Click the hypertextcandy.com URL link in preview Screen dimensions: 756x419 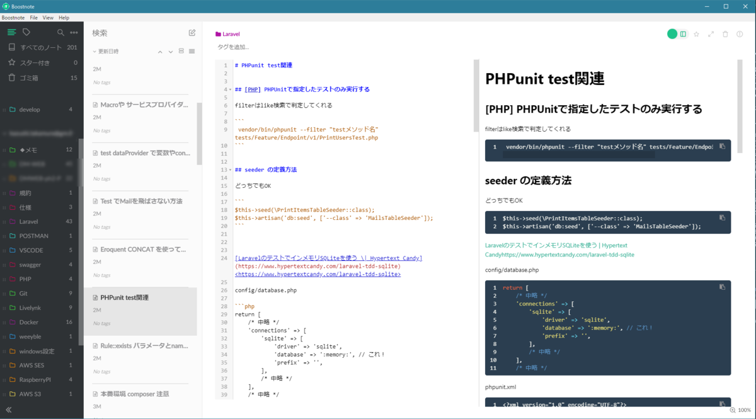pyautogui.click(x=569, y=255)
